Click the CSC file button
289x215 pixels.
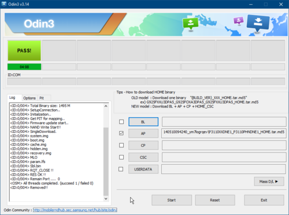tap(143, 157)
